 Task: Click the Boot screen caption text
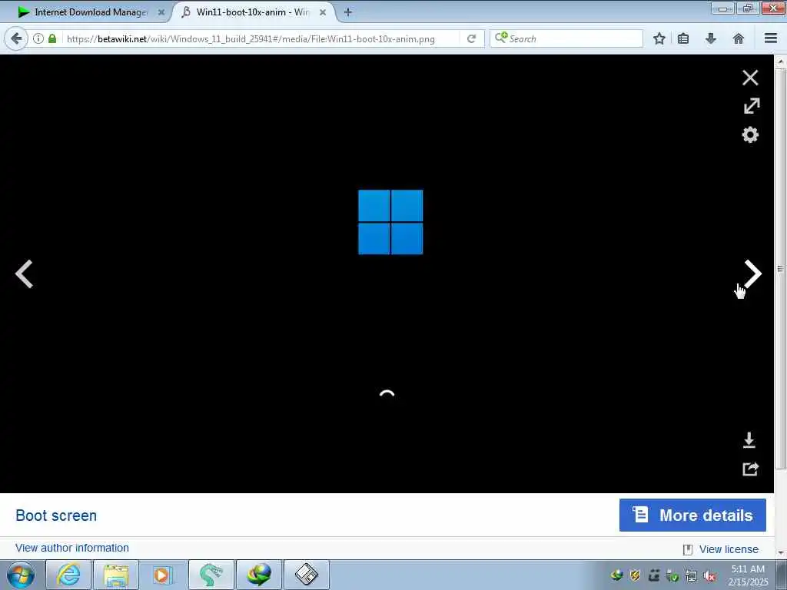point(56,515)
